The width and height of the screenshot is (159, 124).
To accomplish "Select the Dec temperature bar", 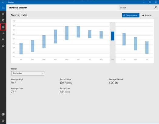I will tap(147, 47).
